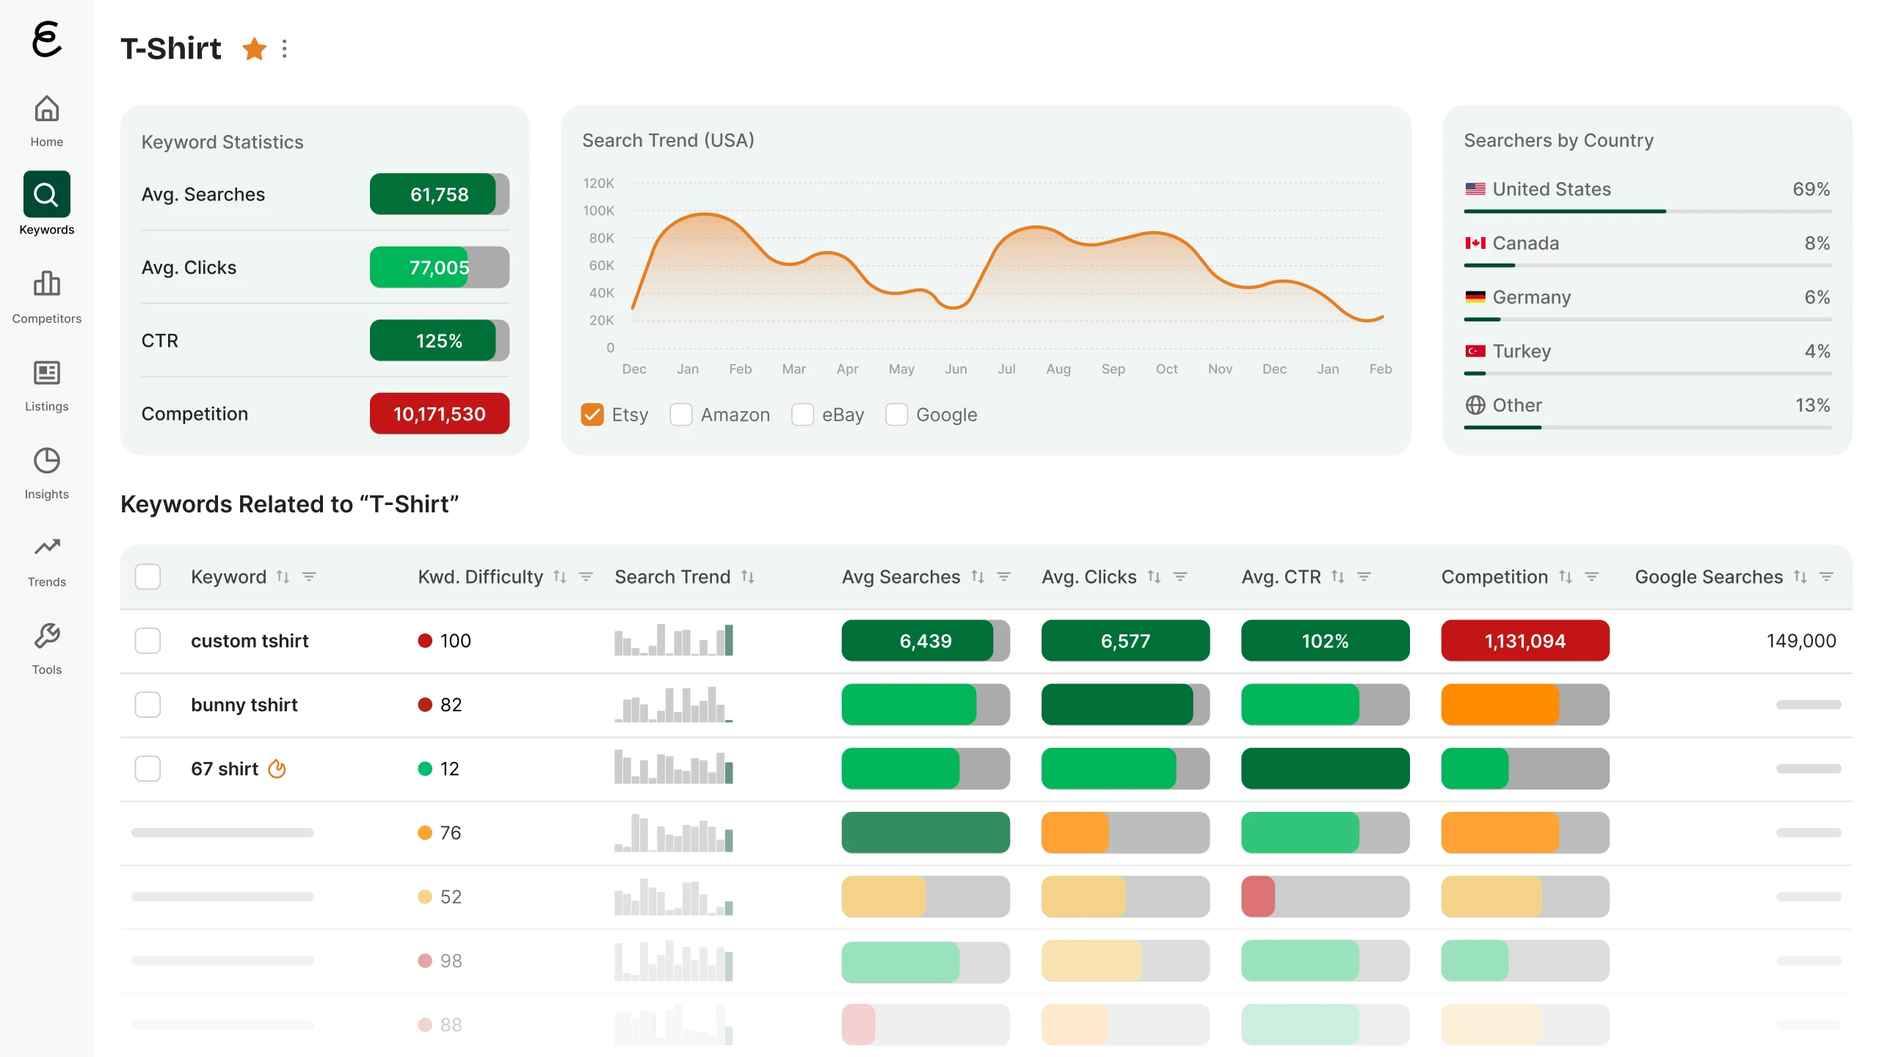Select the custom tshirt row checkbox
The height and width of the screenshot is (1057, 1879).
point(148,641)
